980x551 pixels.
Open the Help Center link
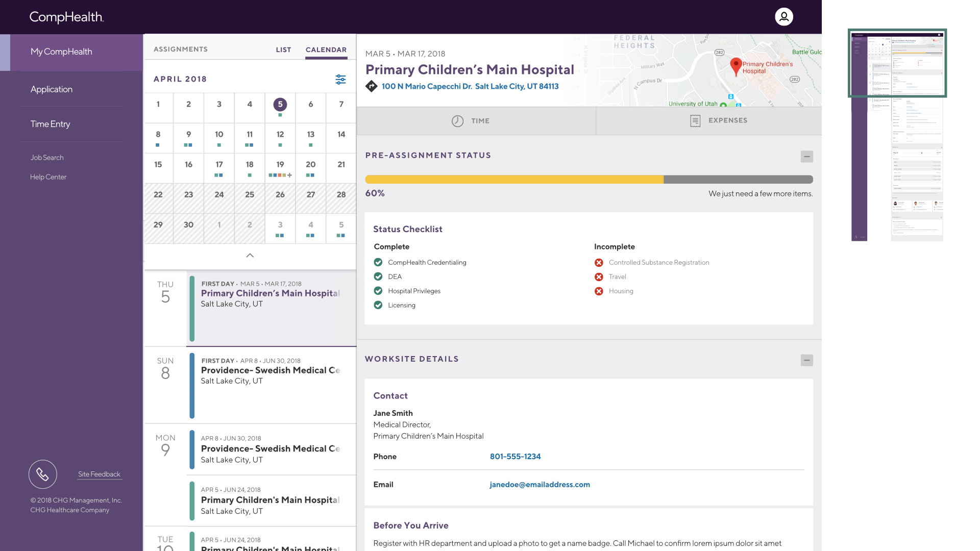tap(48, 177)
